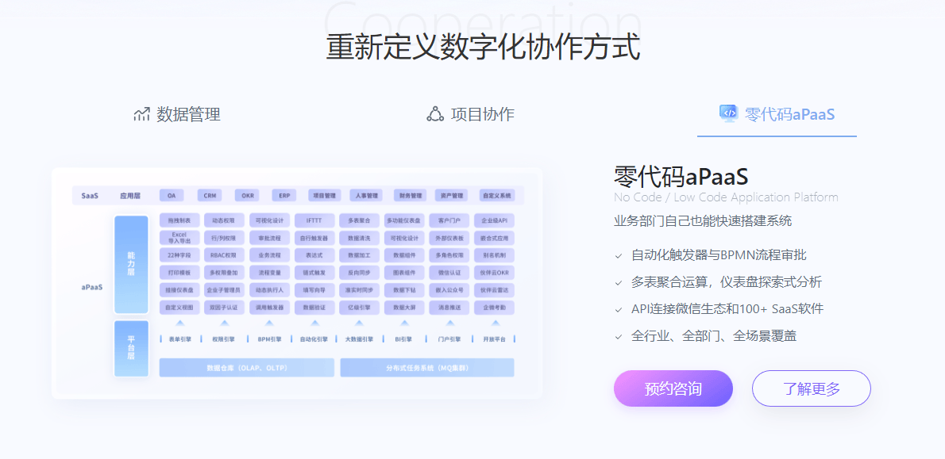Click the 平台层 block in diagram
Screen dimensions: 945x459
coord(131,348)
